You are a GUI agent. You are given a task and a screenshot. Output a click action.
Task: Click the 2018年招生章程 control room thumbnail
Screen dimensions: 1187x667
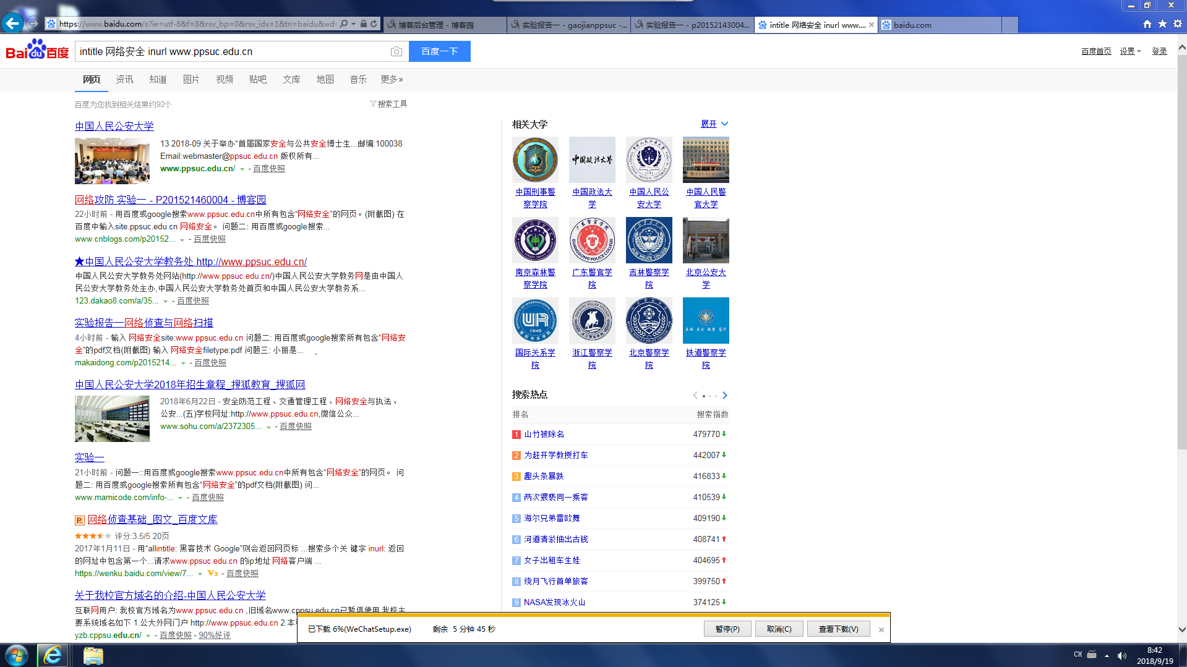(112, 418)
